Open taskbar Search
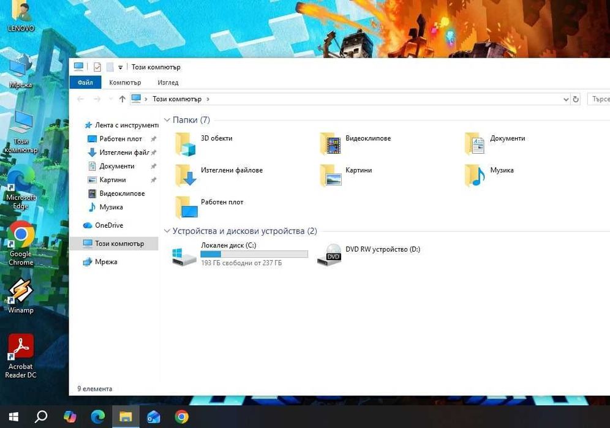Image resolution: width=610 pixels, height=428 pixels. tap(41, 417)
